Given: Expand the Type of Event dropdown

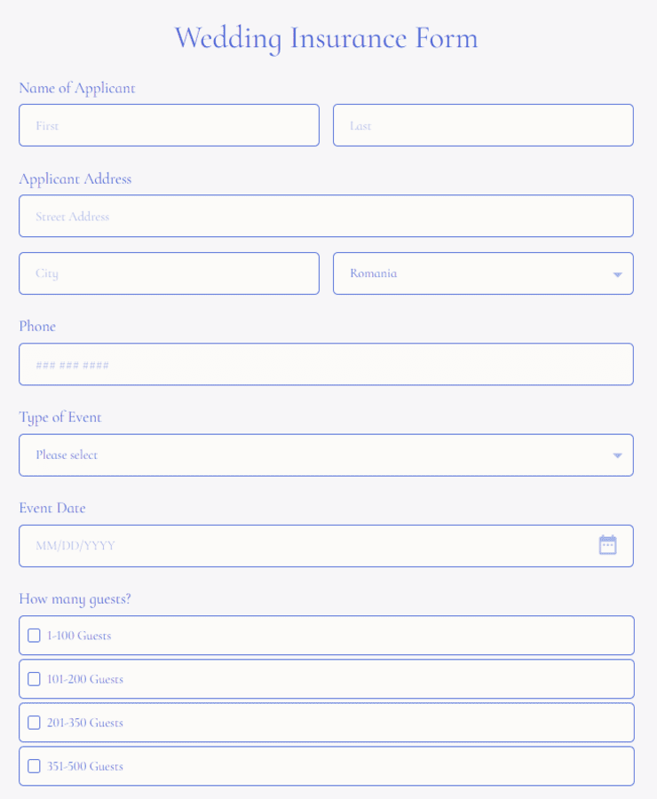Looking at the screenshot, I should coord(326,455).
